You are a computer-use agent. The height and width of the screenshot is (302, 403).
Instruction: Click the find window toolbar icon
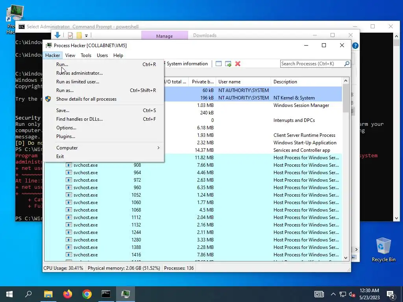point(218,64)
